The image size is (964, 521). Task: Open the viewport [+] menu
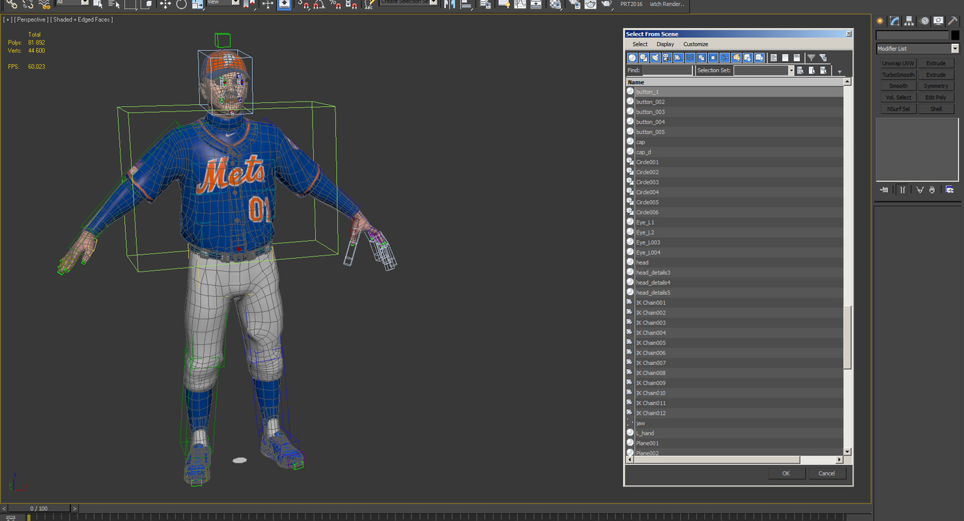click(x=8, y=20)
